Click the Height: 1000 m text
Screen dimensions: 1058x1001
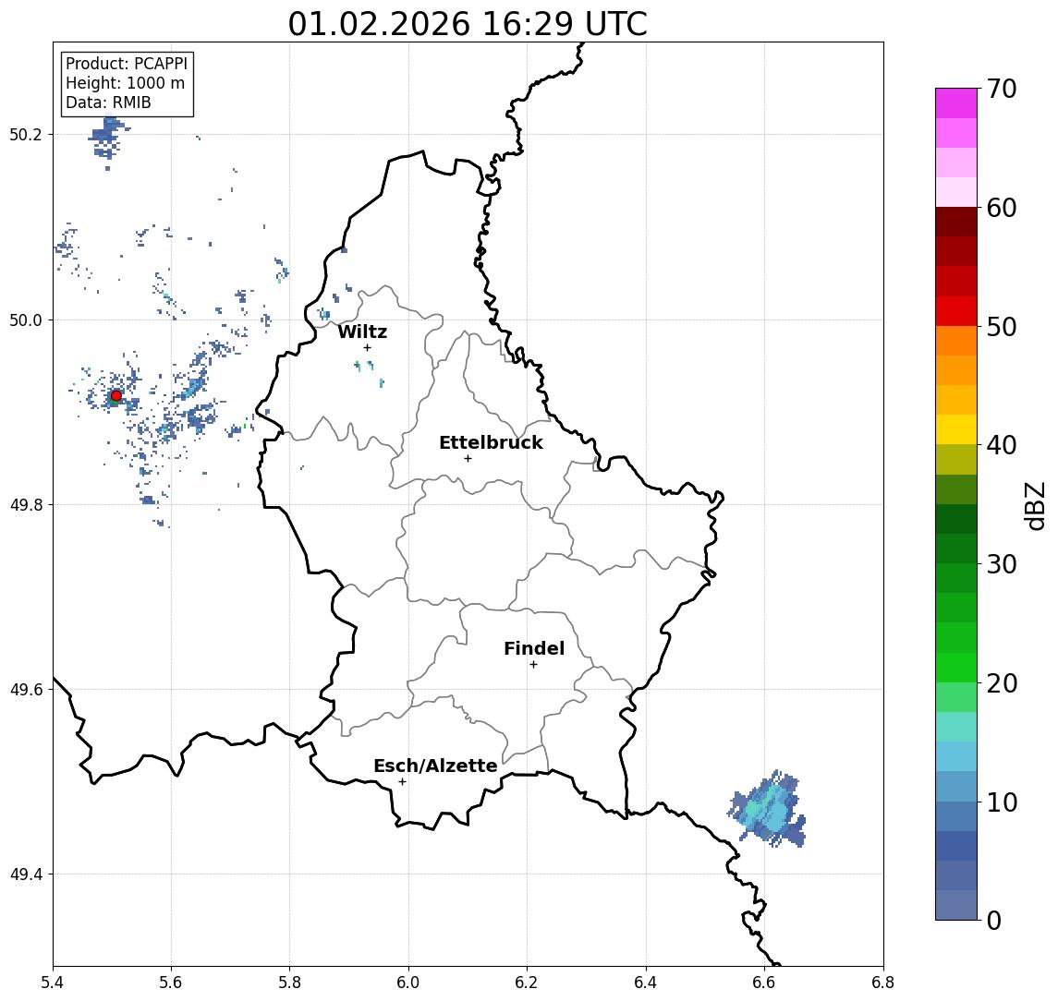click(125, 83)
